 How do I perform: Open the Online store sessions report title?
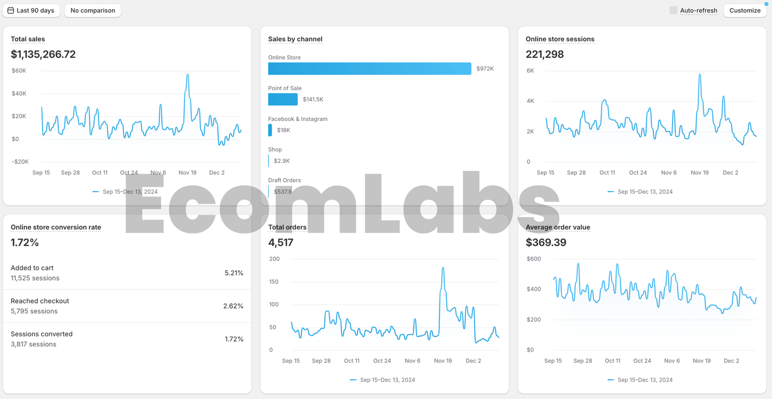(x=560, y=39)
